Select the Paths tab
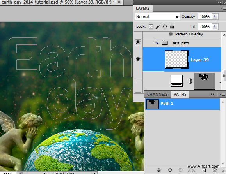Screen dimensions: 226x174 180,95
